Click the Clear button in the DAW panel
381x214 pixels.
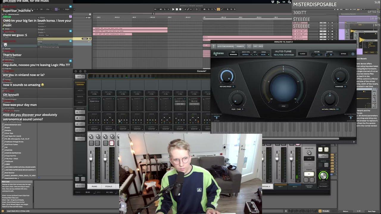click(x=85, y=39)
